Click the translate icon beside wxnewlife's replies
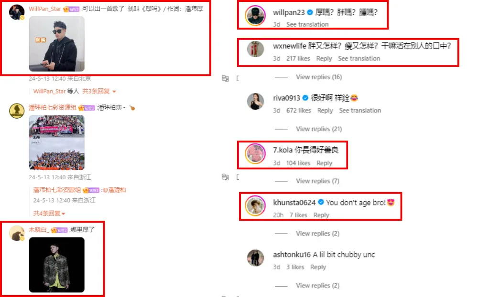Viewport: 478px width, 297px height. point(225,79)
